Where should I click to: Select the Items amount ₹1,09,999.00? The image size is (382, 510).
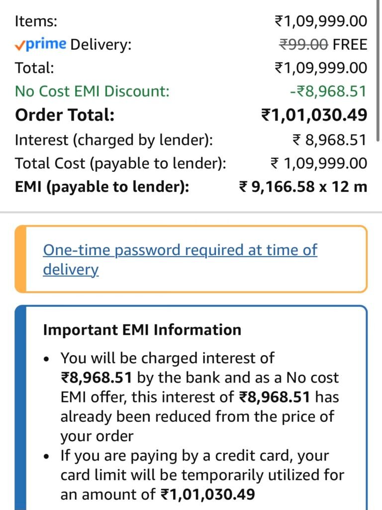[321, 21]
